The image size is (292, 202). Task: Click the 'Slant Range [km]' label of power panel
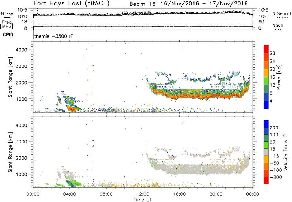click(x=10, y=77)
